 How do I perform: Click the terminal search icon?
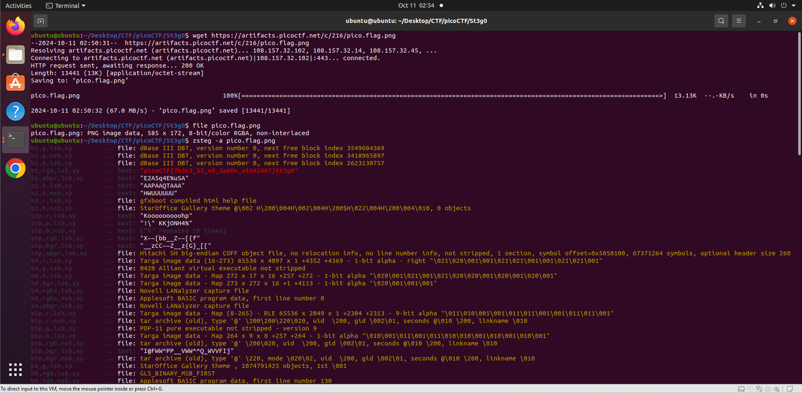721,21
